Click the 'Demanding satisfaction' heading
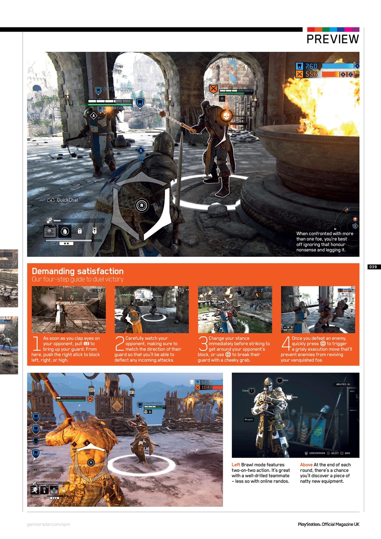 (x=77, y=271)
